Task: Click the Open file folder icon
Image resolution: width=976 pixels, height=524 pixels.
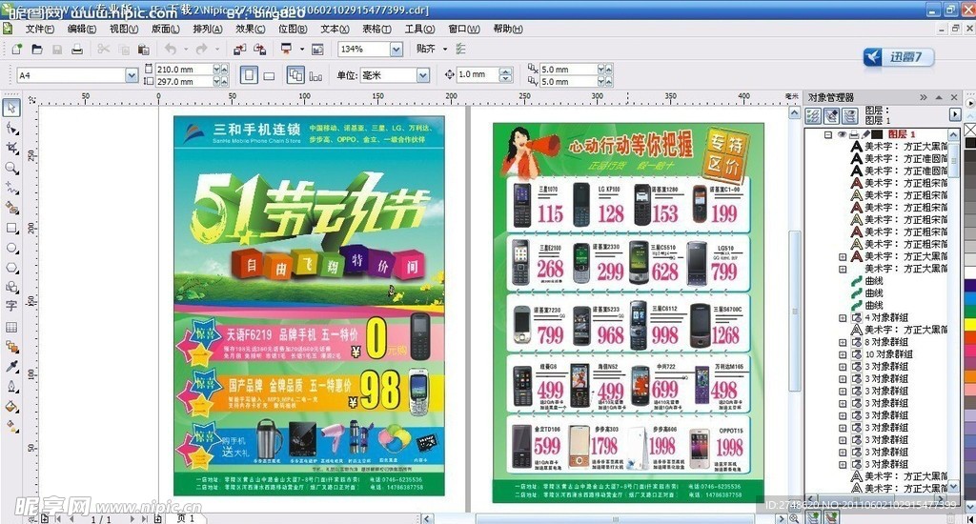Action: click(37, 49)
